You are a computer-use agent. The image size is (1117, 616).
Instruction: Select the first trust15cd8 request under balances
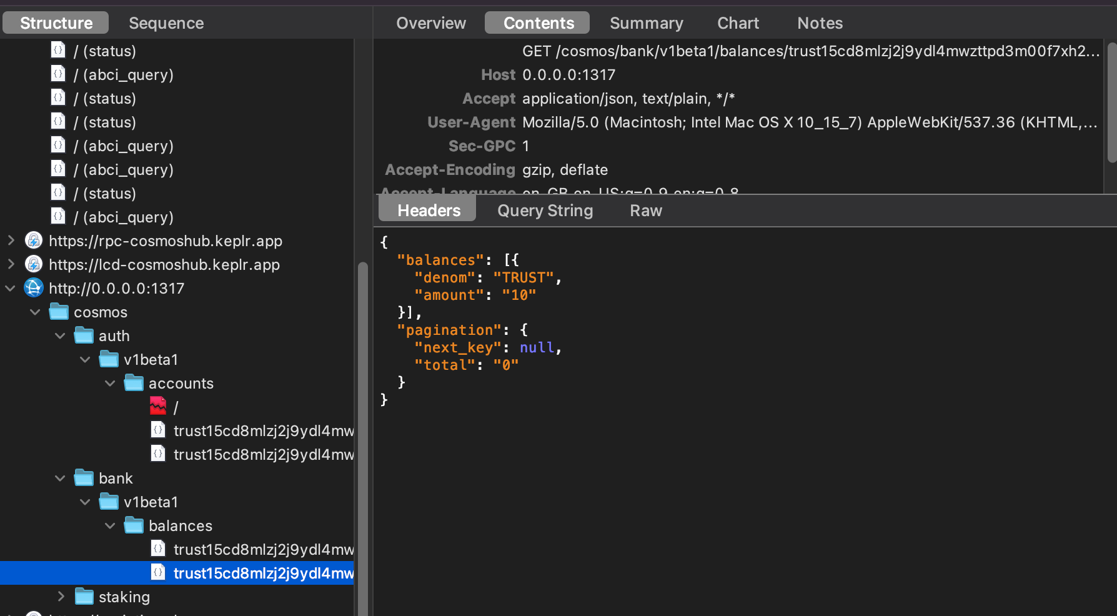click(177, 549)
